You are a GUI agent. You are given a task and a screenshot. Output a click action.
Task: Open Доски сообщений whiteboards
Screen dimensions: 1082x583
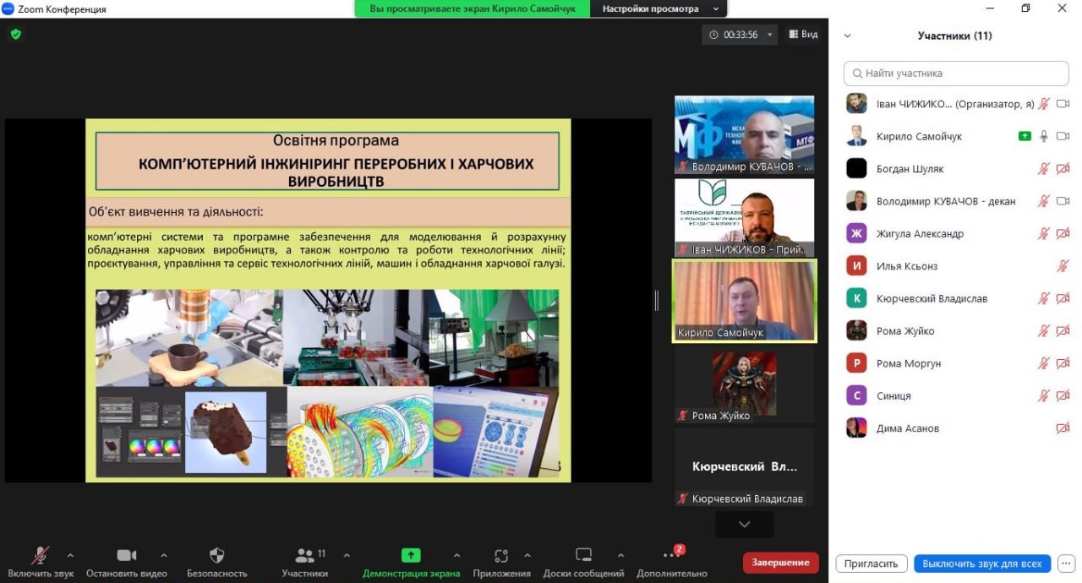coord(583,563)
